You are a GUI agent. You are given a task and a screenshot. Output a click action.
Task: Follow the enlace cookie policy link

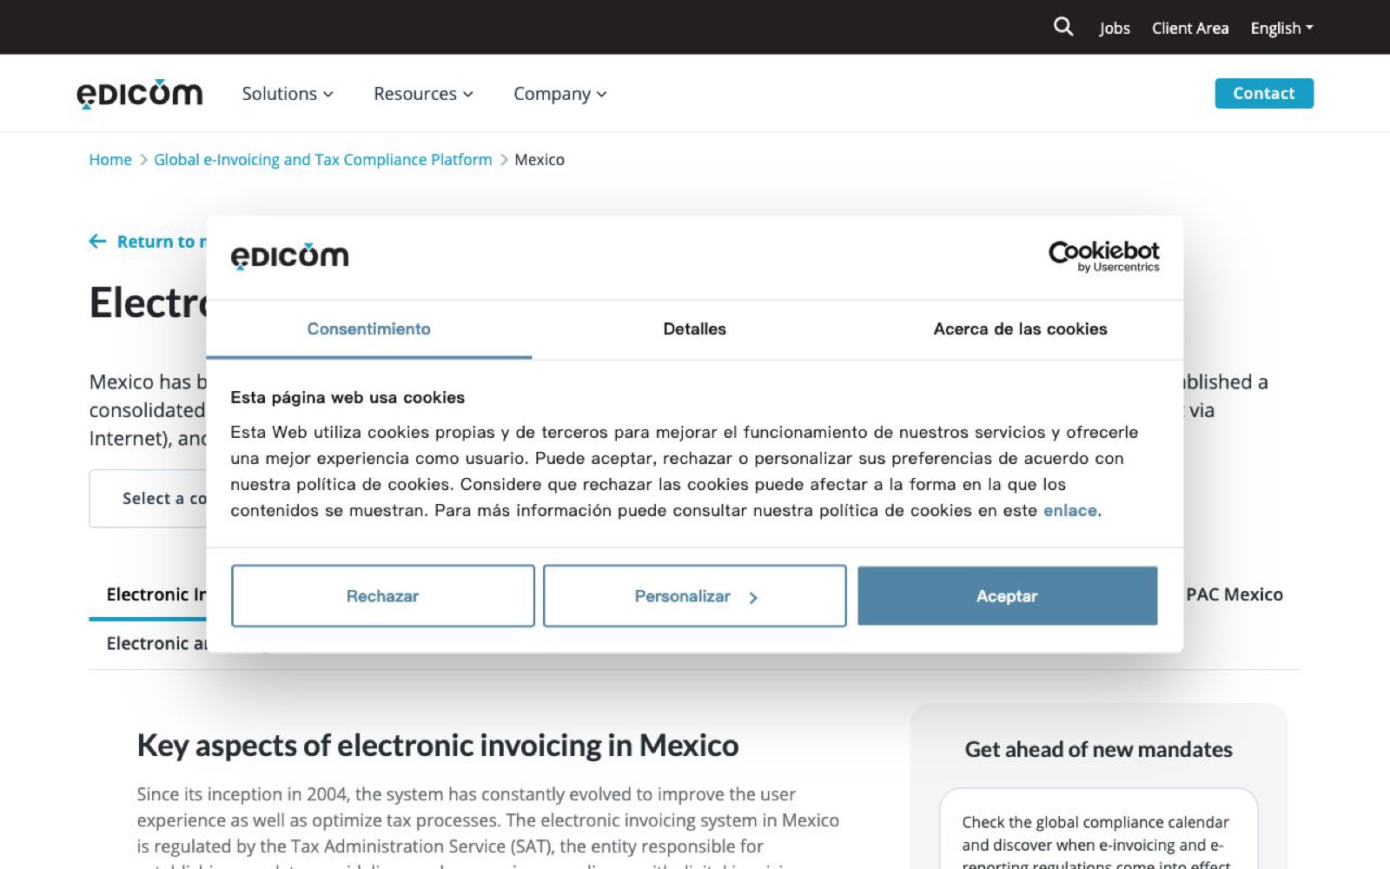point(1069,511)
